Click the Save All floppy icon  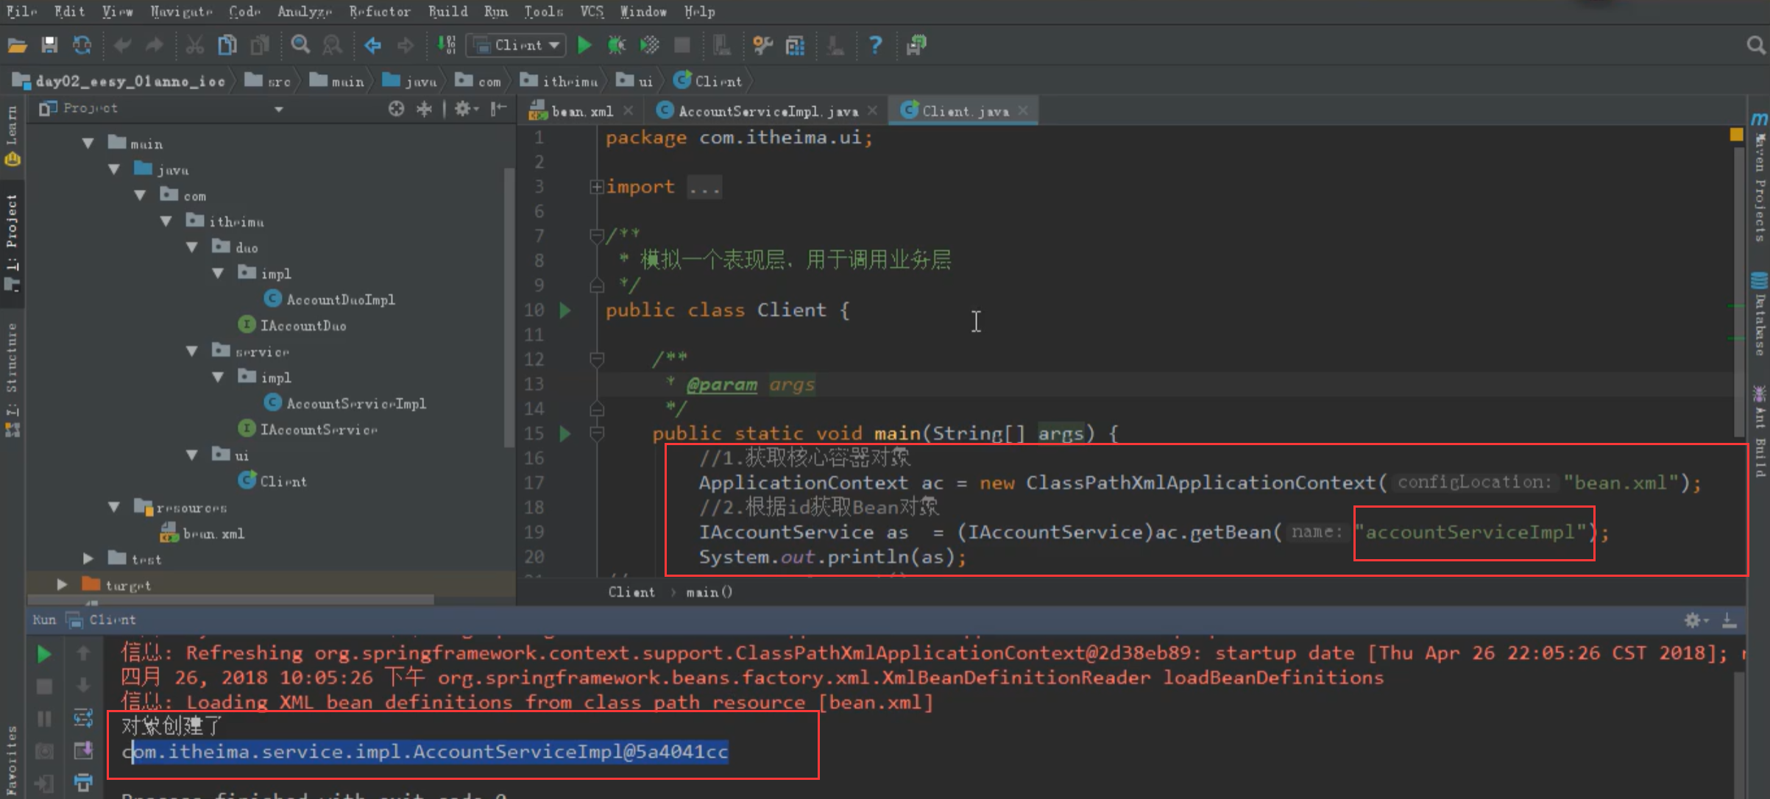tap(49, 46)
